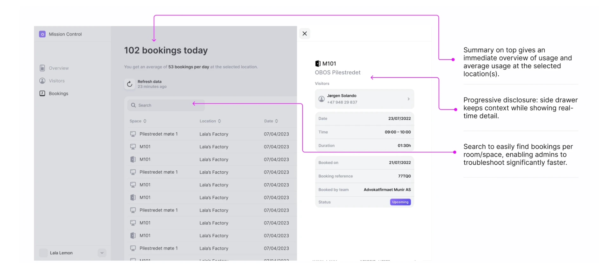This screenshot has height=272, width=609.
Task: Focus the bookings Search field
Action: (x=166, y=105)
